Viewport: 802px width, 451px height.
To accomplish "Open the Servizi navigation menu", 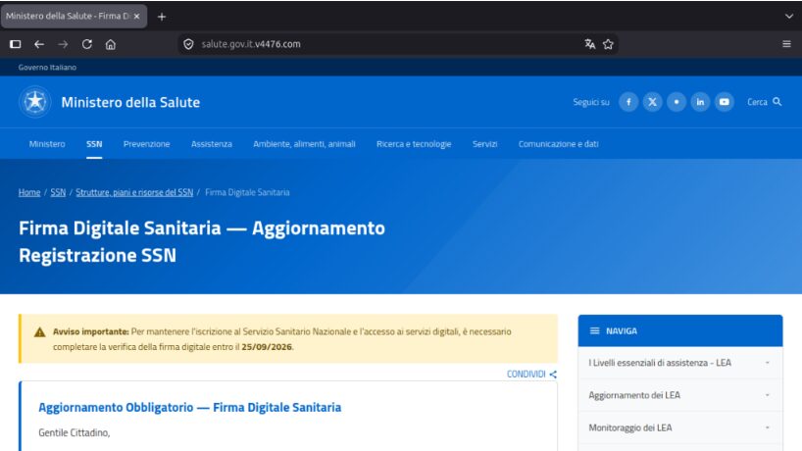I will coord(485,144).
